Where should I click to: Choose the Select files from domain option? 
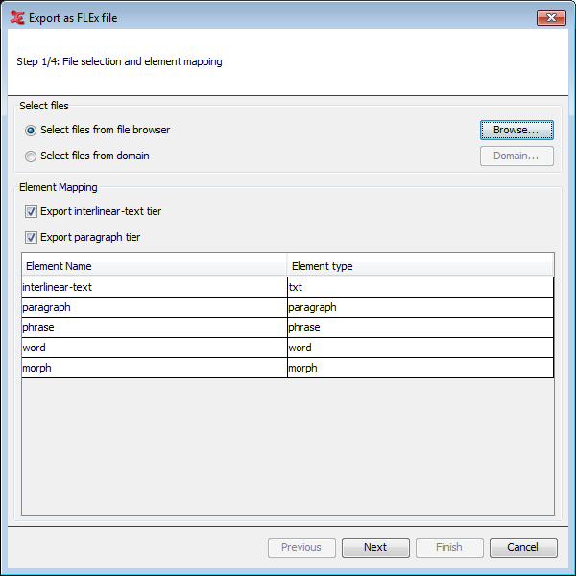[x=32, y=156]
